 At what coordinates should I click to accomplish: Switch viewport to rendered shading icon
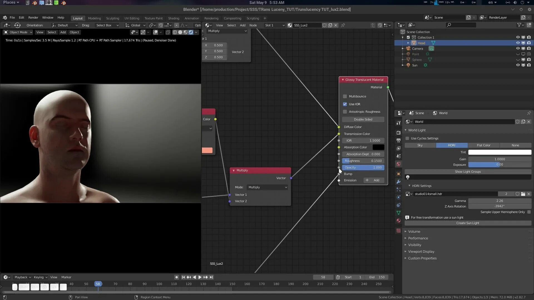pyautogui.click(x=191, y=32)
